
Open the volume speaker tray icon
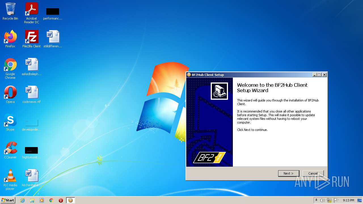click(322, 200)
